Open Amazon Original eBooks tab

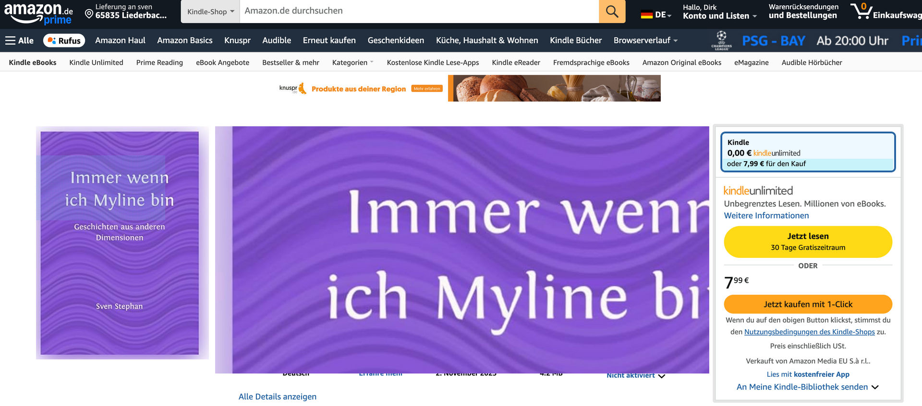(x=681, y=62)
